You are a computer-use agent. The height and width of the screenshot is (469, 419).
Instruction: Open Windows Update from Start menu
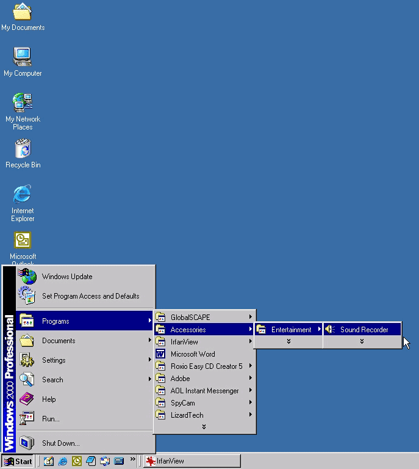[86, 277]
